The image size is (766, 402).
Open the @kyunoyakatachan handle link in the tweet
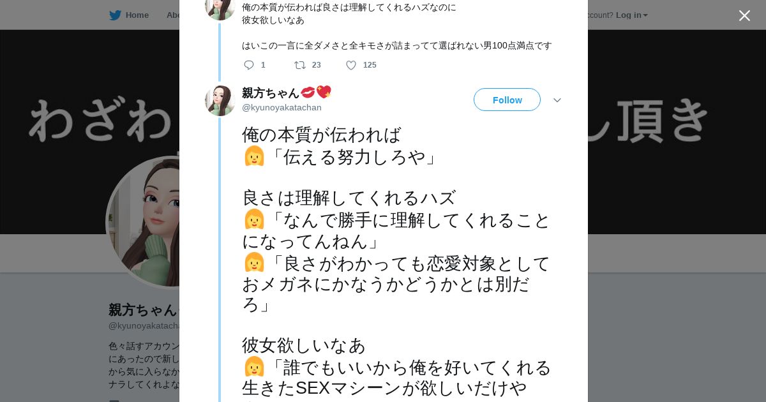click(x=282, y=108)
